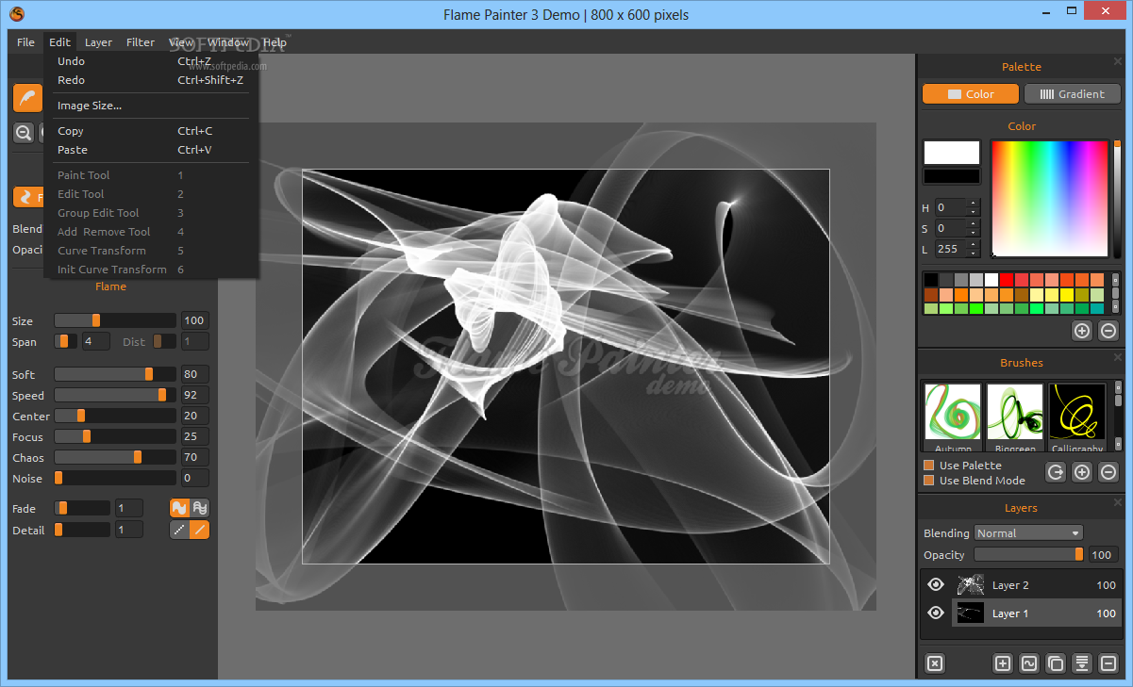Viewport: 1133px width, 687px height.
Task: Decrease the H value with down arrow
Action: pos(974,212)
